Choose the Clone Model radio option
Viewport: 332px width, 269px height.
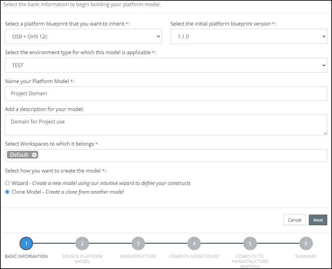point(7,192)
